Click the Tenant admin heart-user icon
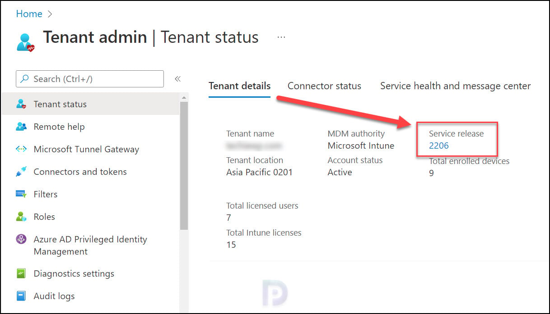This screenshot has height=314, width=550. click(25, 42)
